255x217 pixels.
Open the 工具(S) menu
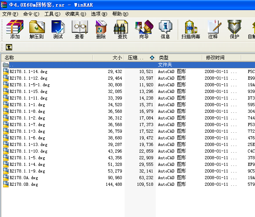click(52, 14)
